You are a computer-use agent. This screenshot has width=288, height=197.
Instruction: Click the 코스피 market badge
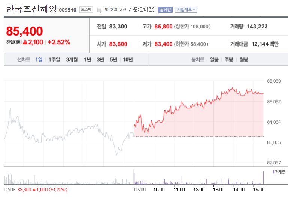click(86, 9)
